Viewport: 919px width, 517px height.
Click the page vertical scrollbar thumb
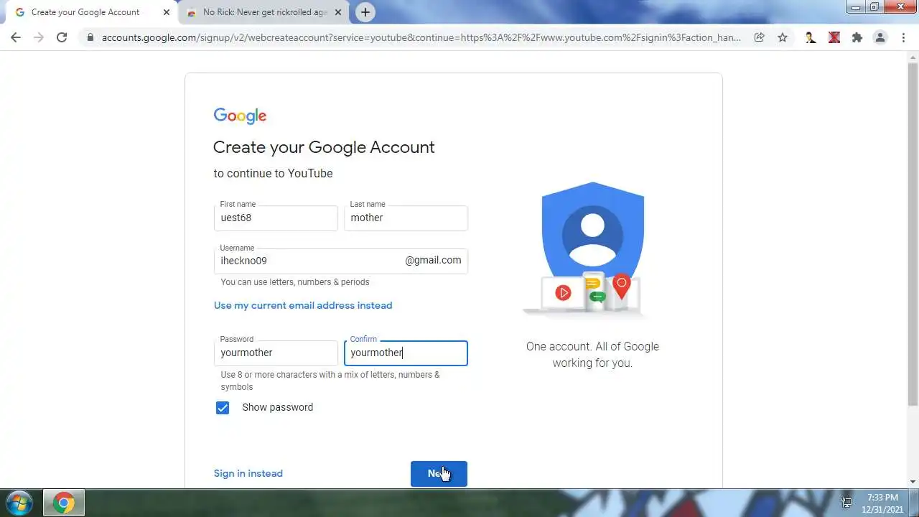pos(913,233)
